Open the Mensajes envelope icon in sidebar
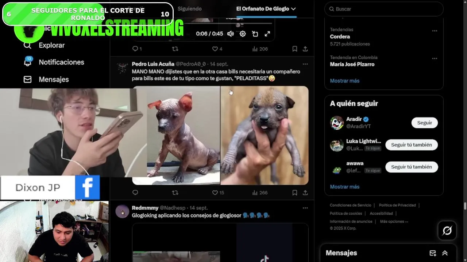This screenshot has height=262, width=467. pyautogui.click(x=27, y=79)
